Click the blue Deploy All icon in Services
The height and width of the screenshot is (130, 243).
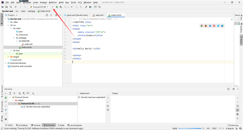click(6, 110)
